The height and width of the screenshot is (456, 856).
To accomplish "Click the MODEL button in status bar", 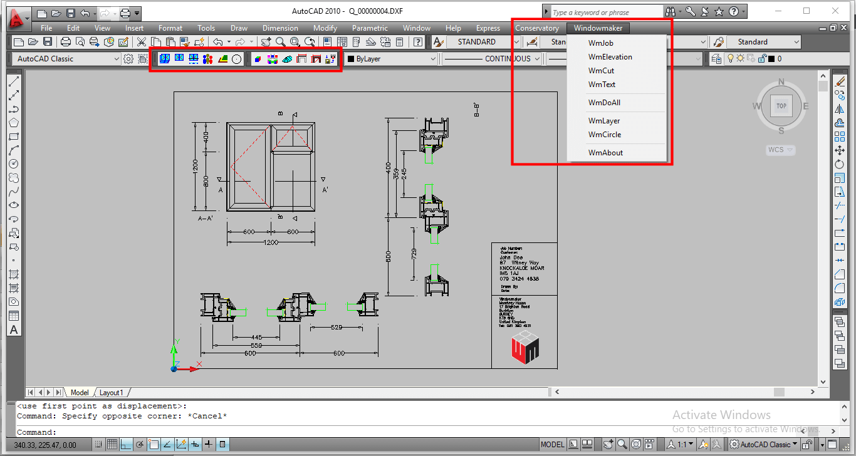I will (552, 445).
